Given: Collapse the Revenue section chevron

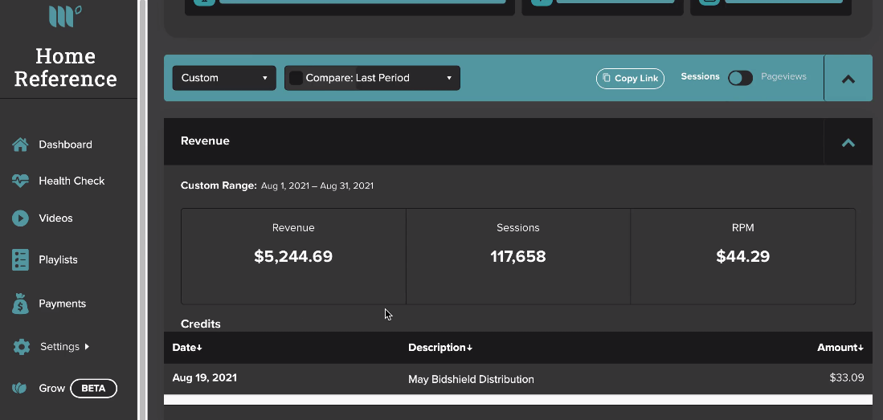Looking at the screenshot, I should 848,143.
